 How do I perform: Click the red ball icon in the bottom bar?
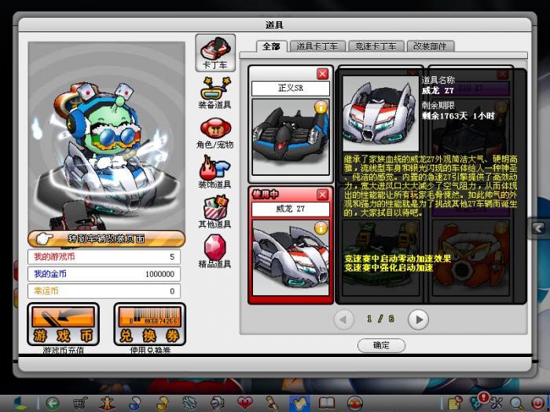point(354,403)
